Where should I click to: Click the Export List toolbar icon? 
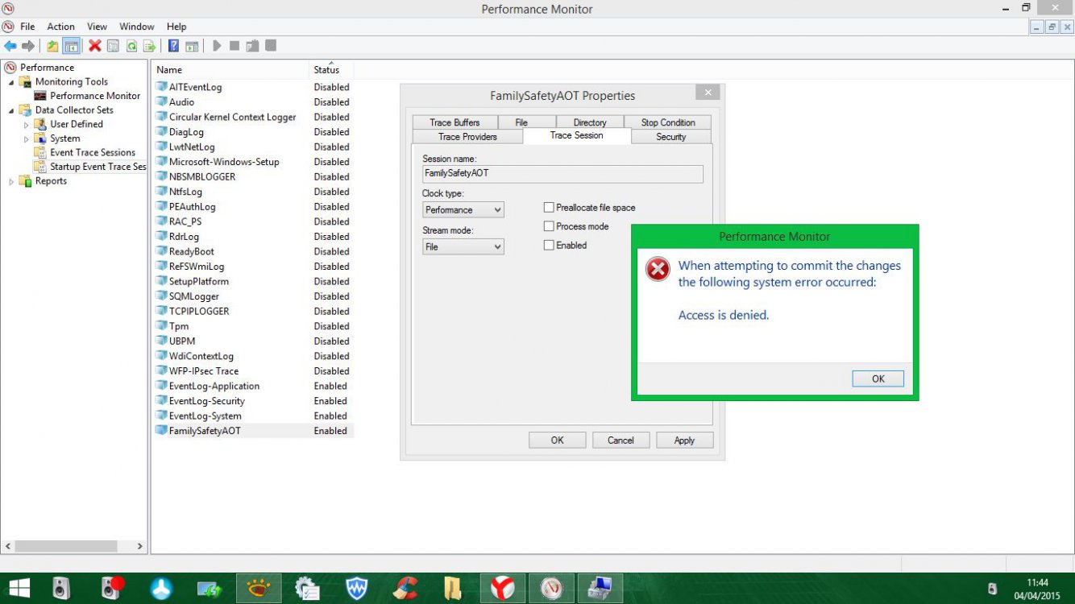click(149, 46)
